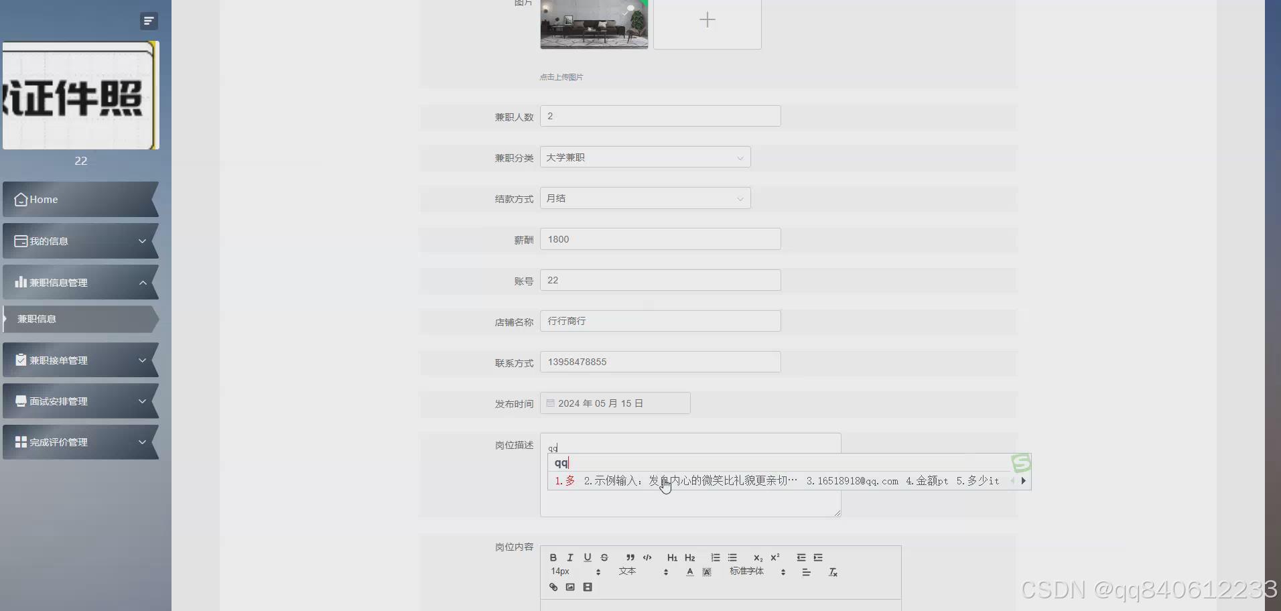Open the 发布时间 date picker field
This screenshot has height=611, width=1281.
pos(615,403)
